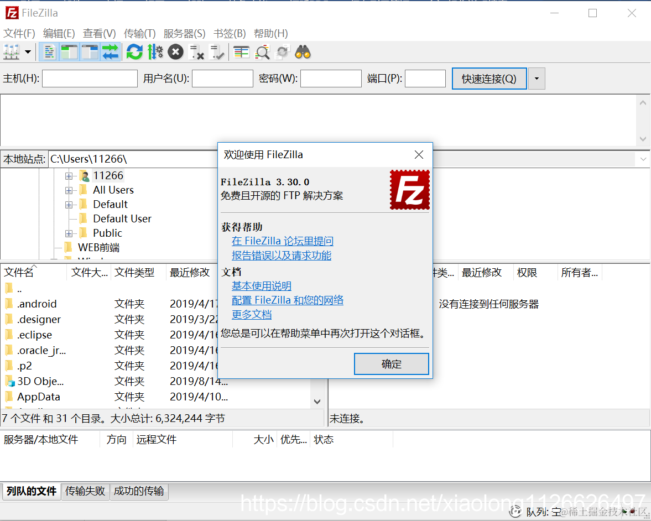Open the 编辑(E) menu
This screenshot has height=521, width=651.
click(x=59, y=33)
